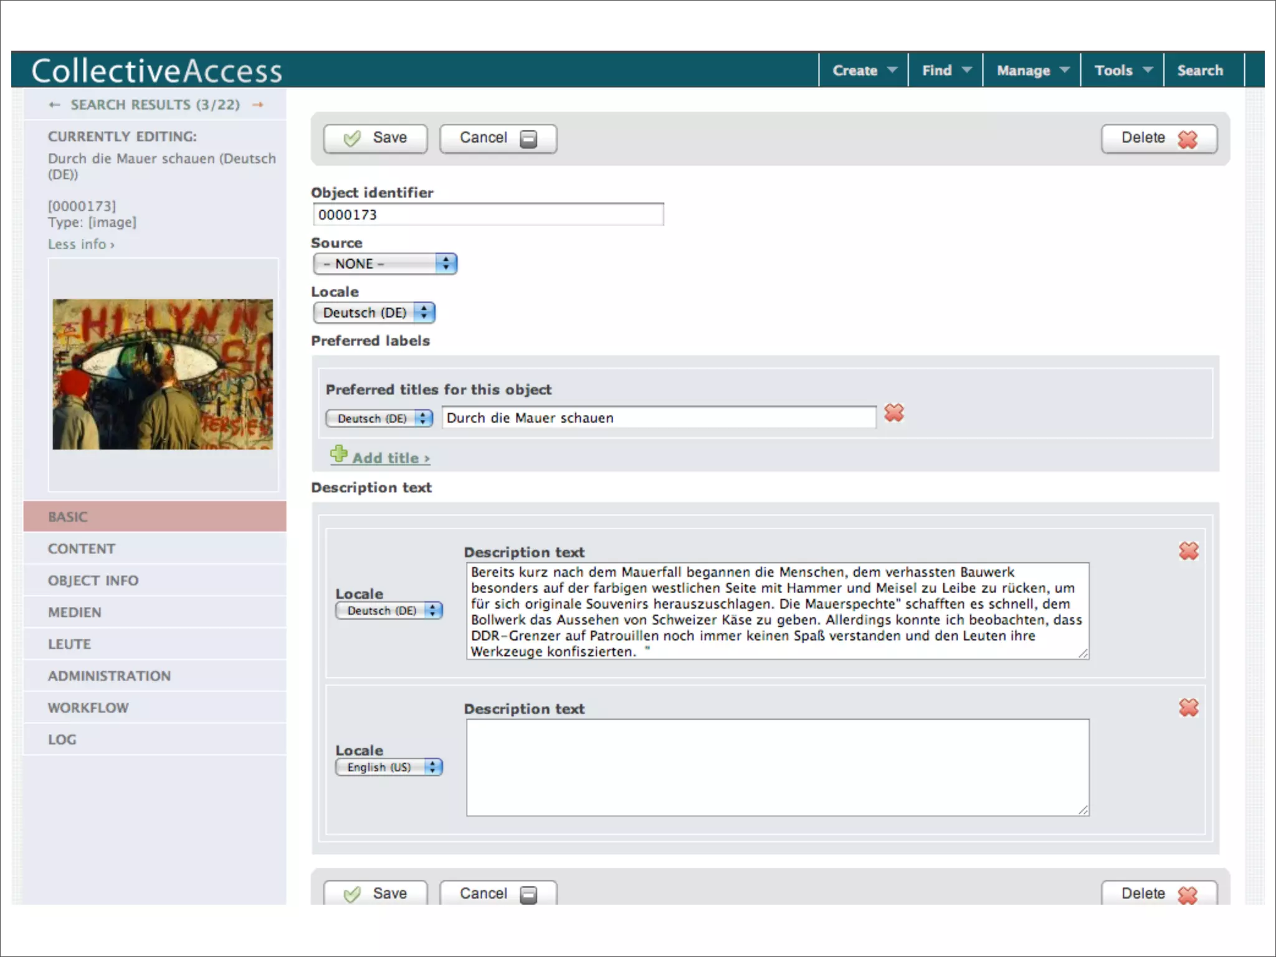Image resolution: width=1276 pixels, height=957 pixels.
Task: Click the Type: [image] text
Action: 92,222
